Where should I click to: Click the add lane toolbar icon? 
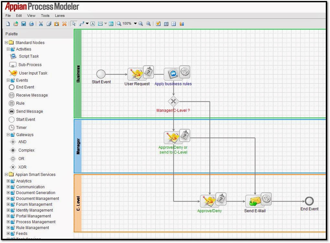[x=100, y=24]
